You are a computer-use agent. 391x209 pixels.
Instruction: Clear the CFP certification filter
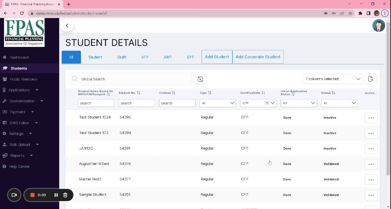(267, 103)
